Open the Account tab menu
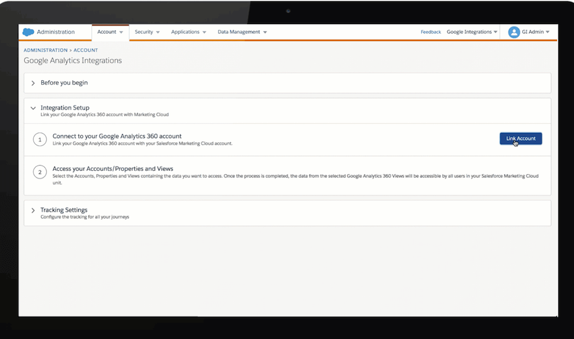 110,32
